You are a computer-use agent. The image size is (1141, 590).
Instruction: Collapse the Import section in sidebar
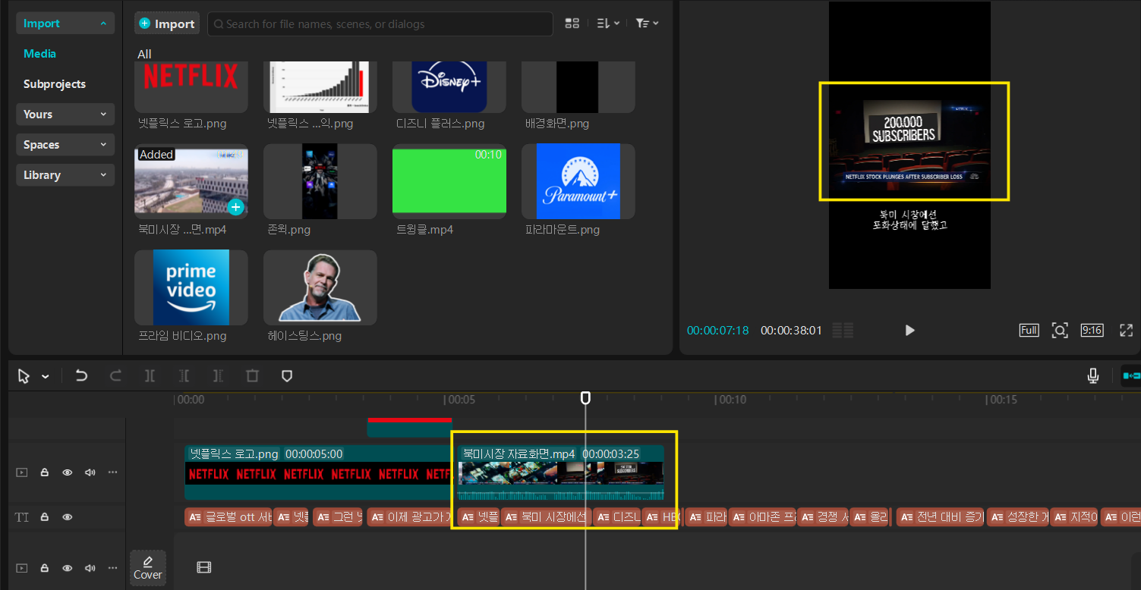(x=65, y=24)
